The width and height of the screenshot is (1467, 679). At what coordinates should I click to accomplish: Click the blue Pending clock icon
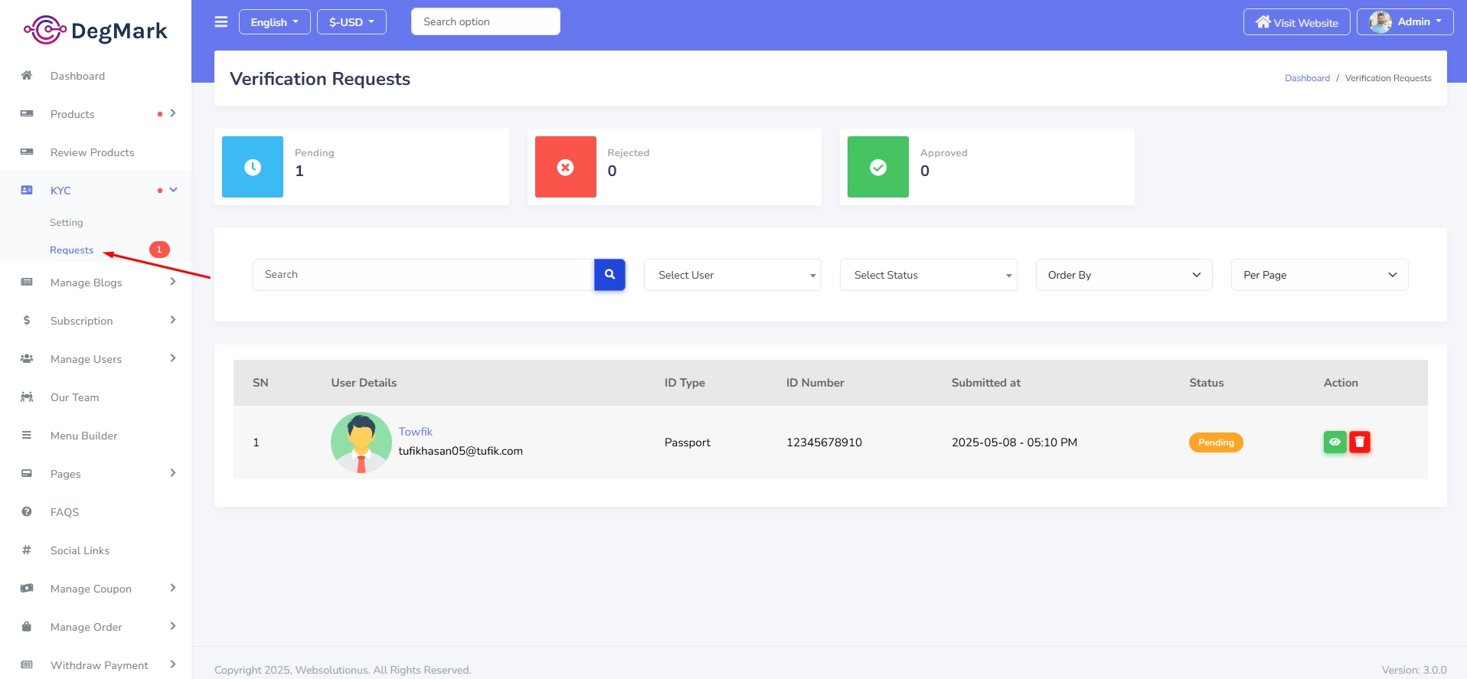[253, 167]
